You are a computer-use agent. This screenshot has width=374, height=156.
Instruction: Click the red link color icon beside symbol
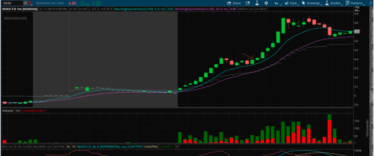click(x=31, y=3)
